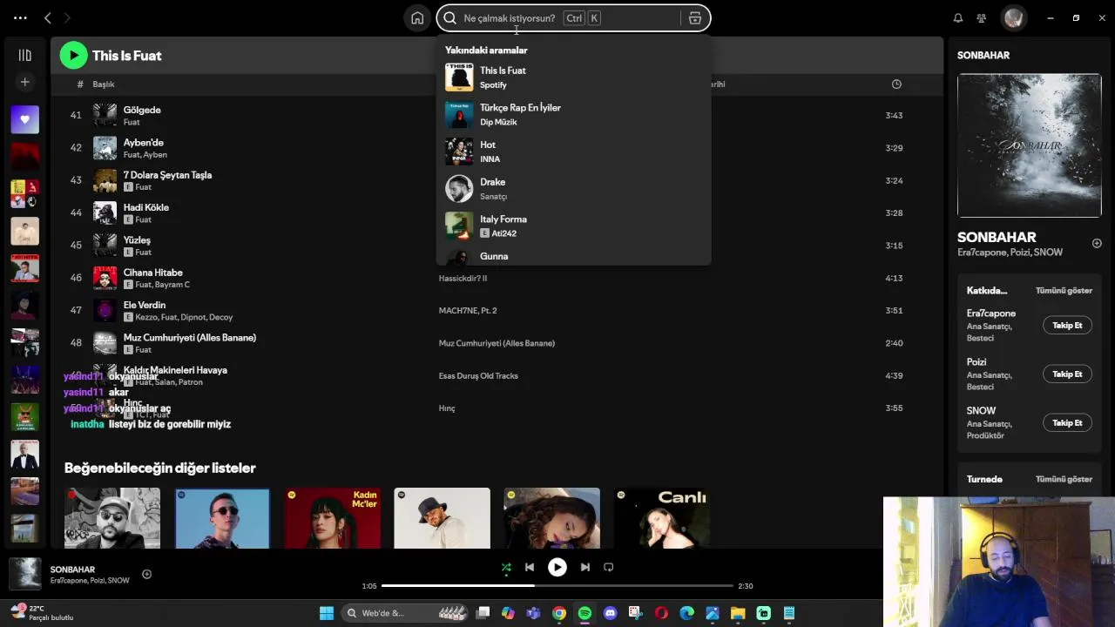1115x627 pixels.
Task: Show all tour dates Tümünü göster
Action: click(x=1064, y=480)
